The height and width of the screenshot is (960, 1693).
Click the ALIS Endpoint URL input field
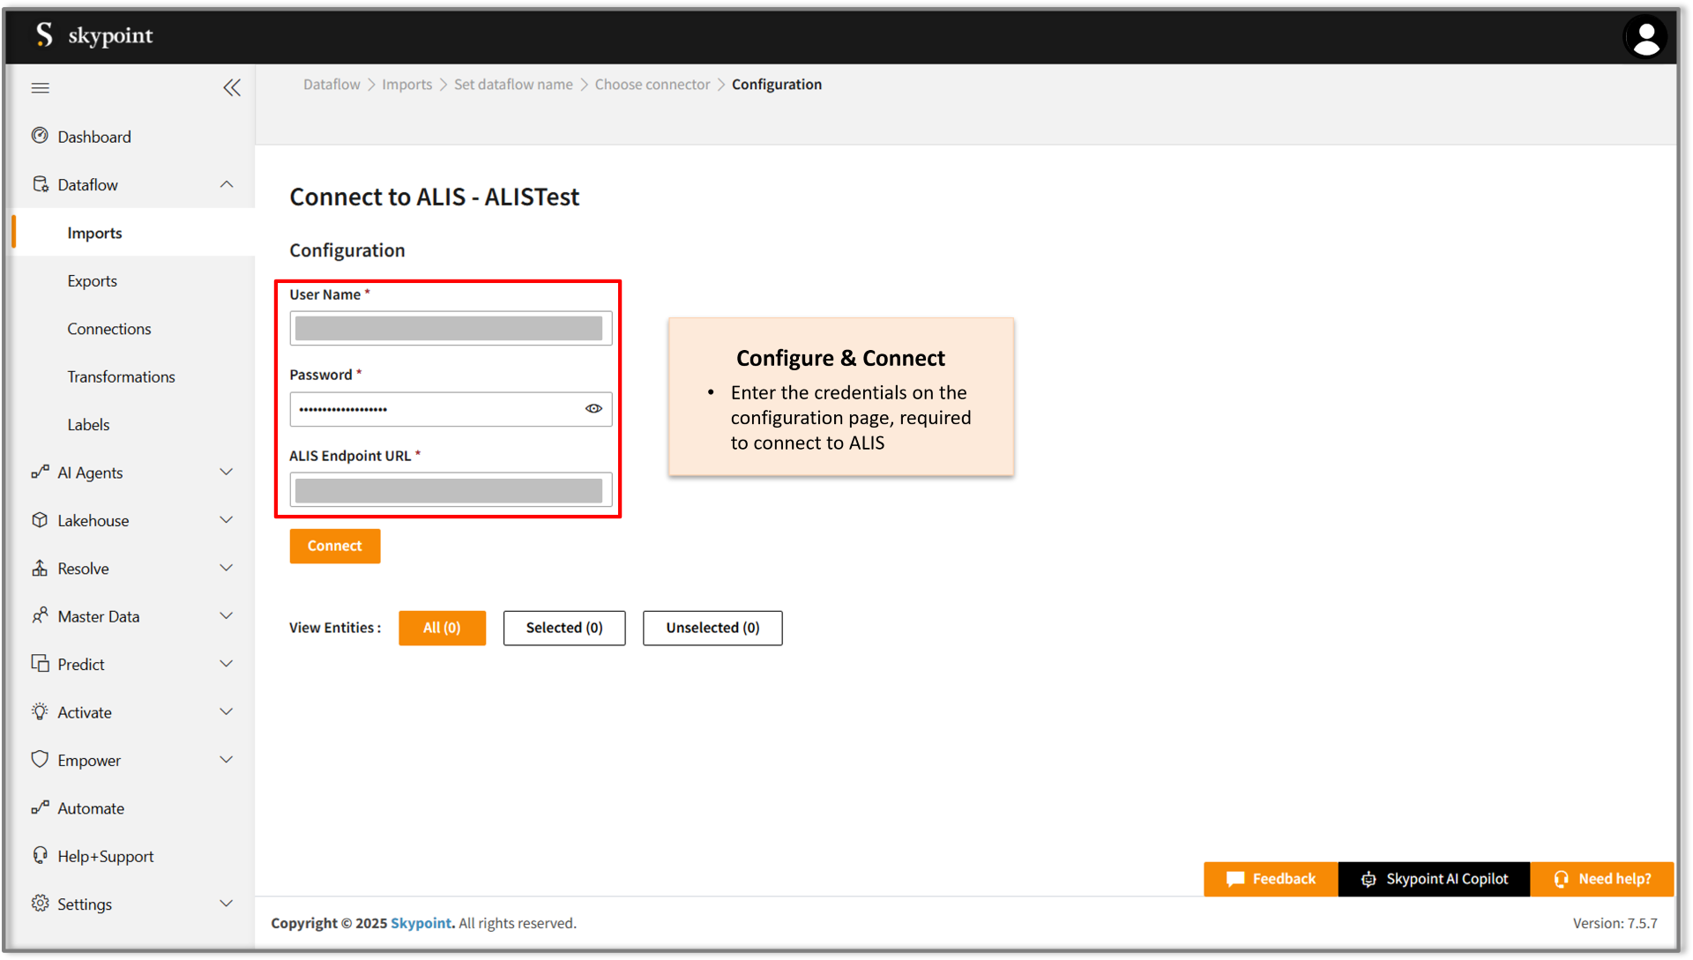pyautogui.click(x=451, y=489)
